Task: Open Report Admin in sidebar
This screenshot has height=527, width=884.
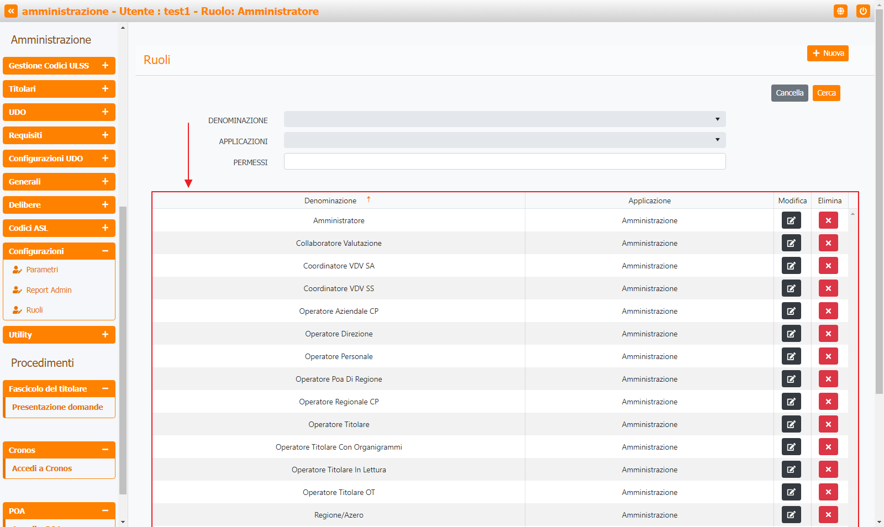Action: [x=49, y=290]
